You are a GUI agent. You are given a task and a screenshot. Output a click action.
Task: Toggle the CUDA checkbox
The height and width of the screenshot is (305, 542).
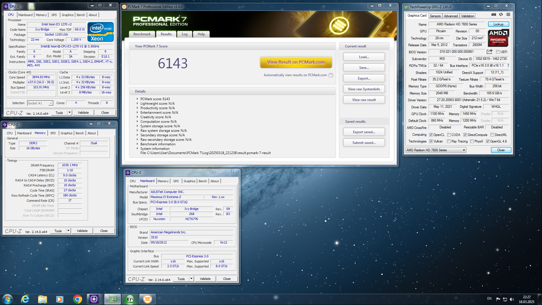coord(449,135)
